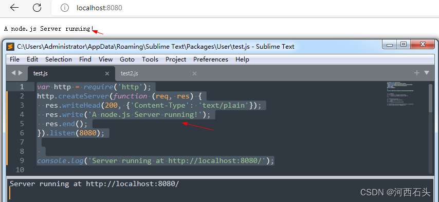Open the File menu
The image size is (439, 202).
(x=14, y=59)
